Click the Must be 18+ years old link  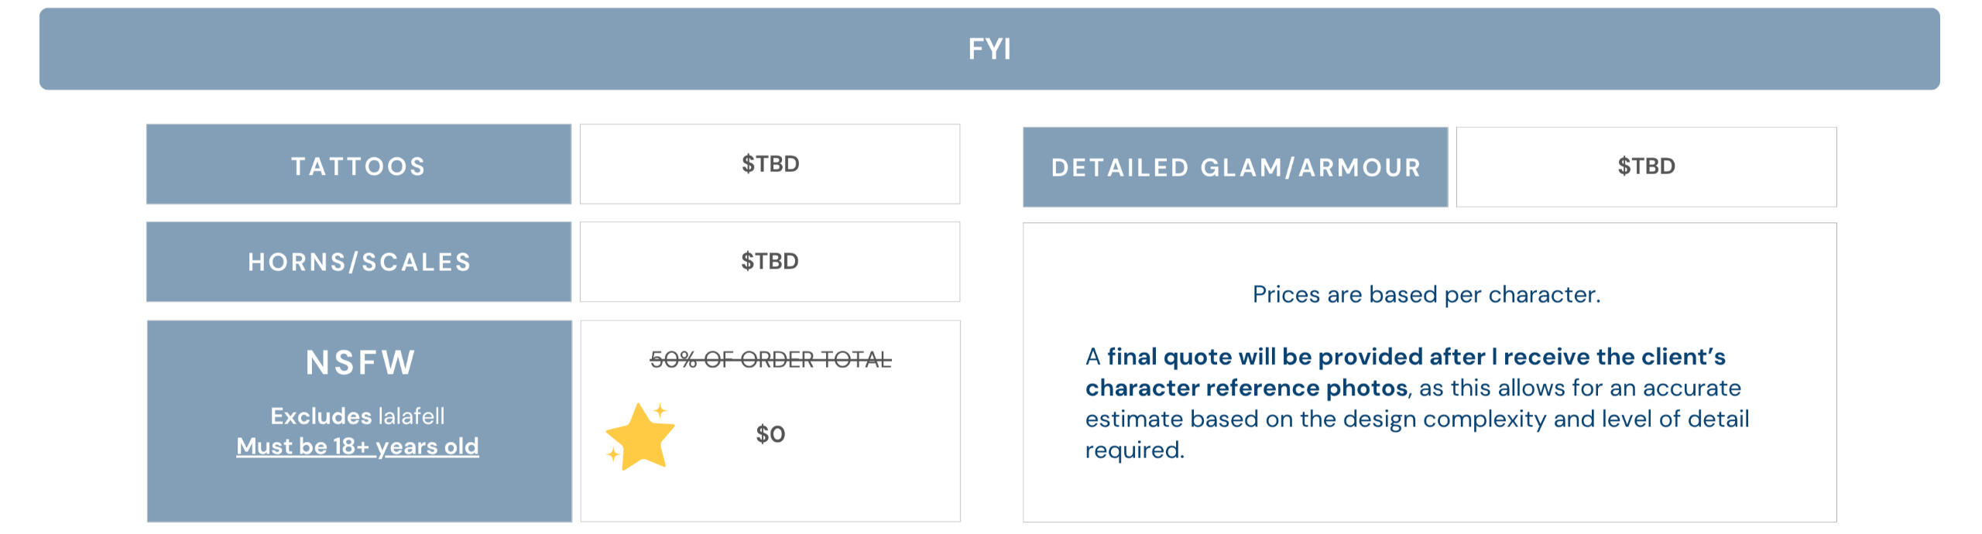tap(358, 447)
